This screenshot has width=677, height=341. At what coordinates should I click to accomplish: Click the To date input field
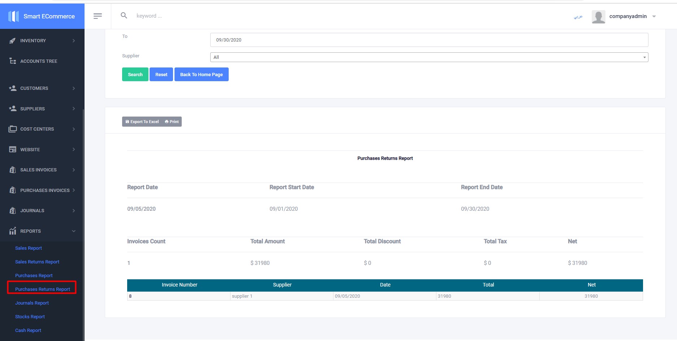tap(429, 40)
